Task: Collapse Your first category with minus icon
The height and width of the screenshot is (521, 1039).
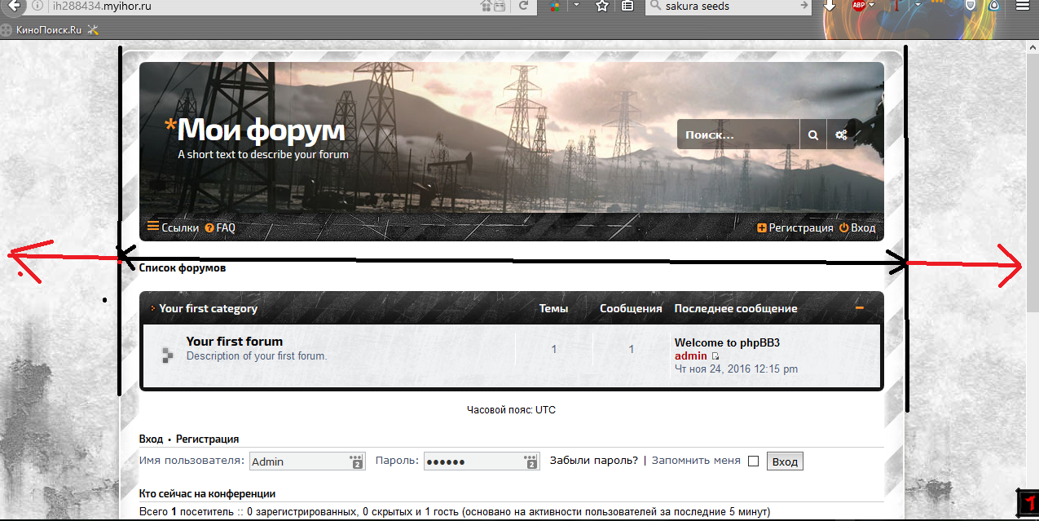Action: point(859,308)
